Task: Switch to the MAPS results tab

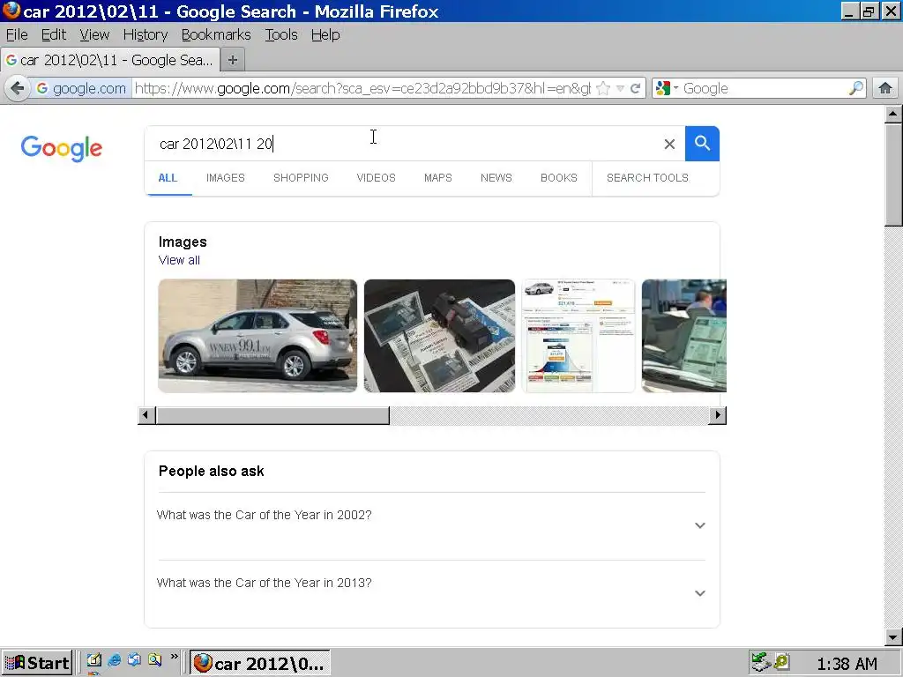Action: (437, 178)
